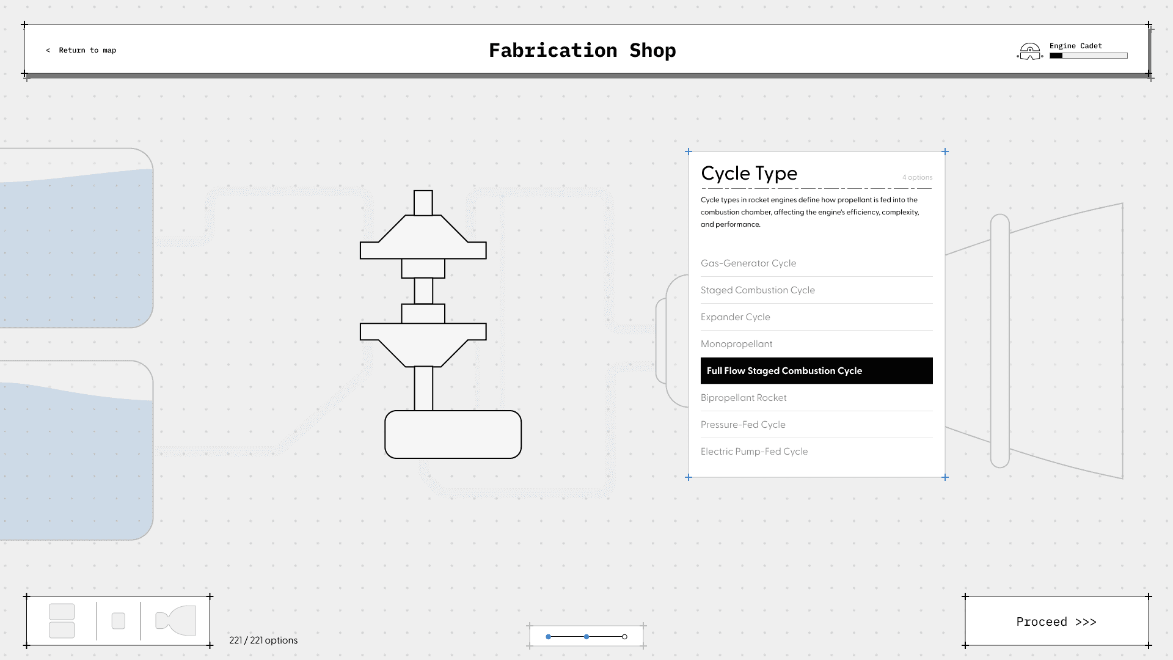This screenshot has width=1173, height=660.
Task: Click the Engine Cadet progress bar
Action: 1088,55
